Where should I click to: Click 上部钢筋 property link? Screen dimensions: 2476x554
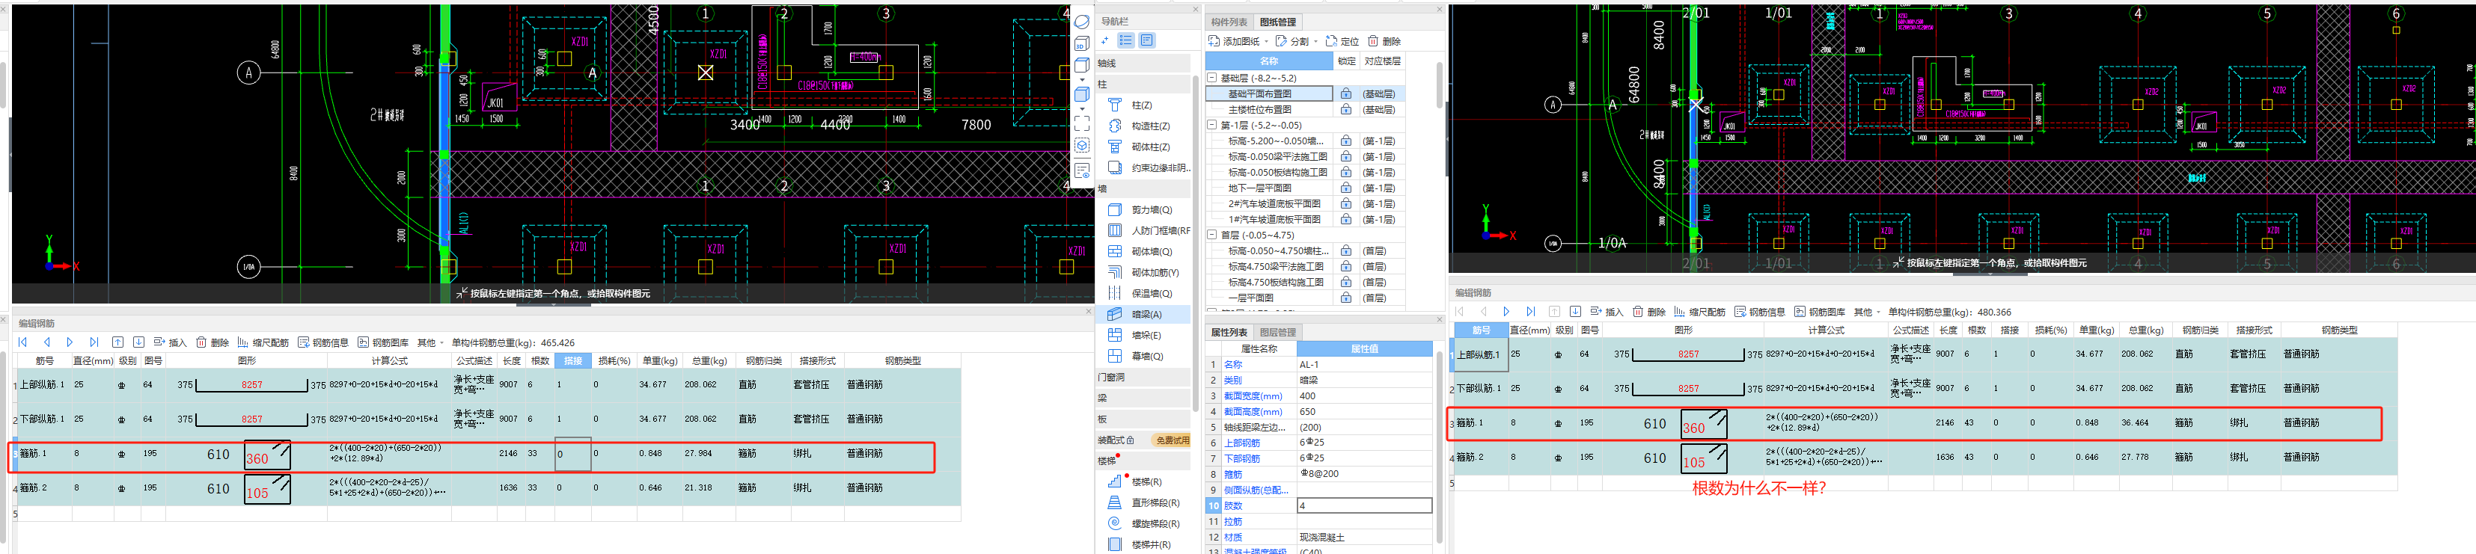tap(1242, 443)
